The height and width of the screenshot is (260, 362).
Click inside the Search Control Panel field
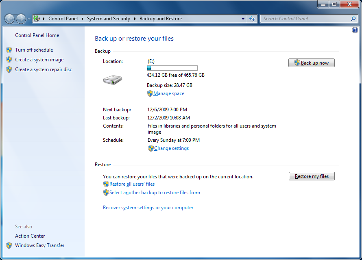[305, 19]
